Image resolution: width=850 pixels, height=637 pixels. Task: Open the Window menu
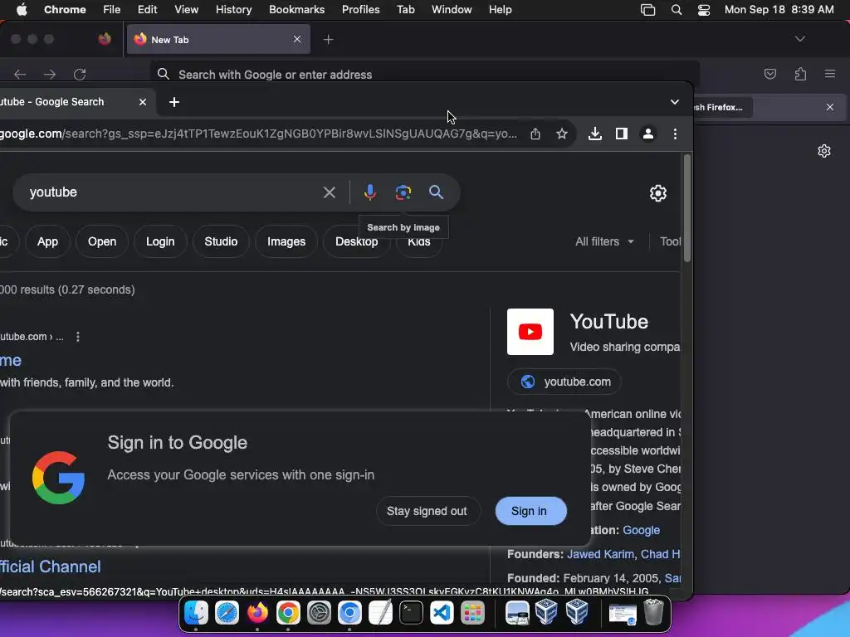point(452,10)
